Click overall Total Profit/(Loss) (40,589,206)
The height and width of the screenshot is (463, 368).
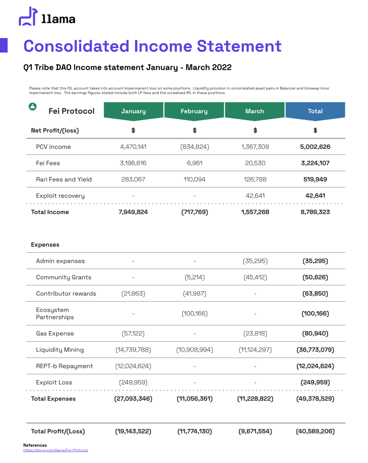315,431
